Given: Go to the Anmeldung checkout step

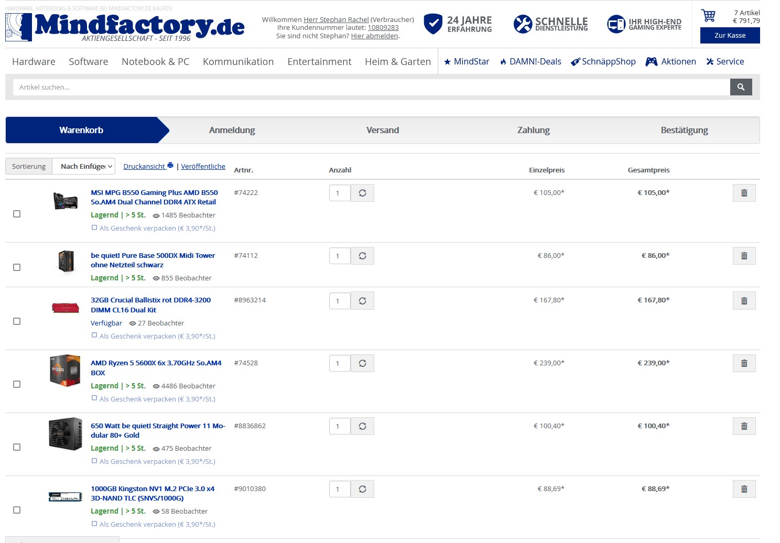Looking at the screenshot, I should [x=232, y=130].
